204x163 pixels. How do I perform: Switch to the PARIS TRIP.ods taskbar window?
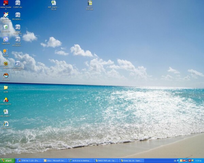click(106, 160)
